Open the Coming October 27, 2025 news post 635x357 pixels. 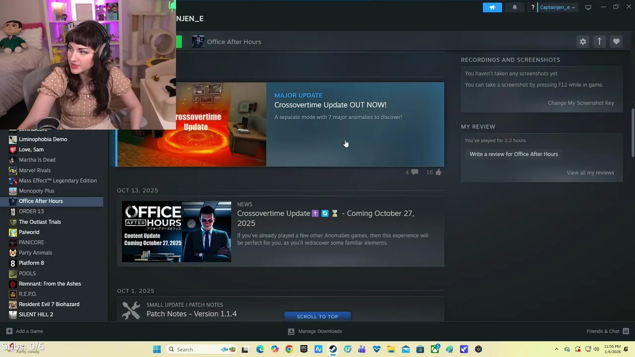coord(325,218)
